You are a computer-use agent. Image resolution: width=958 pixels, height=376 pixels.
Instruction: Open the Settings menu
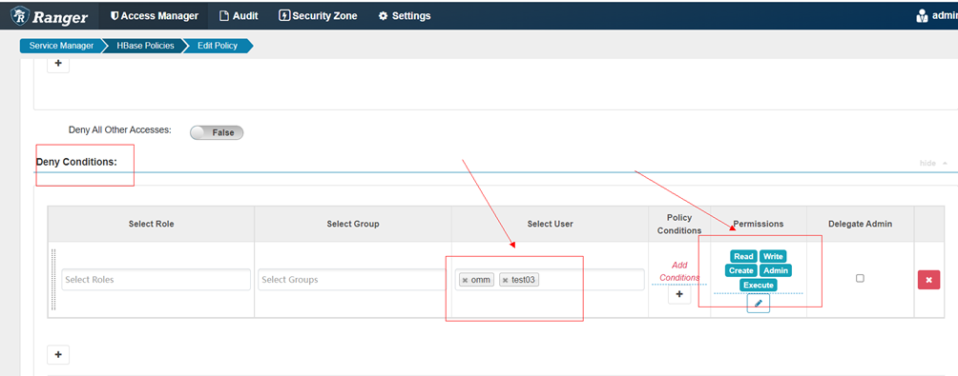(x=405, y=16)
